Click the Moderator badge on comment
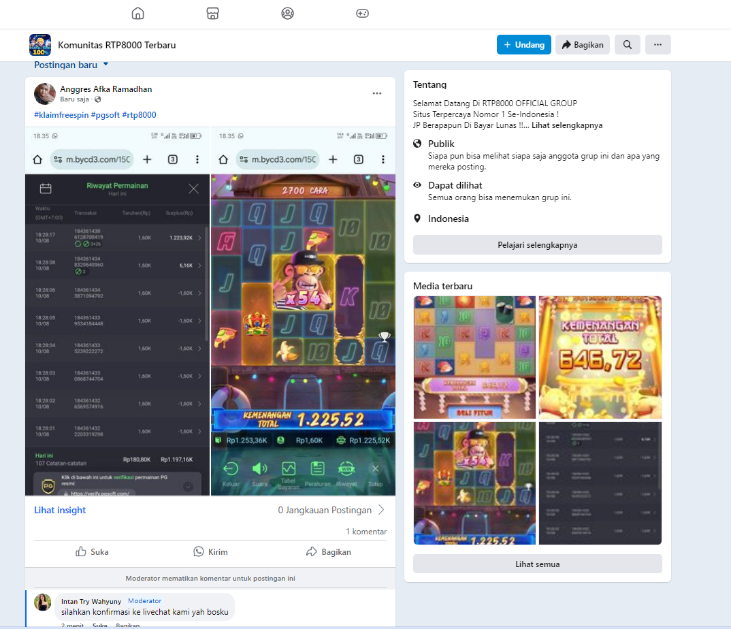Screen dimensions: 731x629 (x=144, y=600)
